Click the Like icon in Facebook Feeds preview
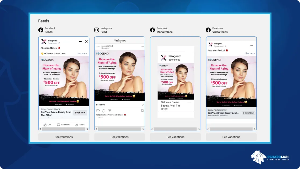Image resolution: width=300 pixels, height=169 pixels. pyautogui.click(x=45, y=125)
